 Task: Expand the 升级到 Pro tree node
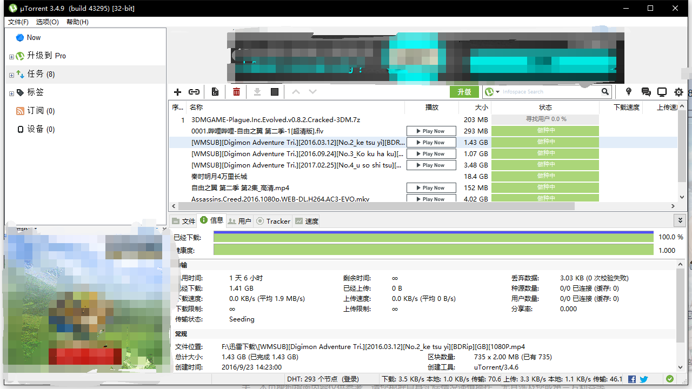[11, 57]
